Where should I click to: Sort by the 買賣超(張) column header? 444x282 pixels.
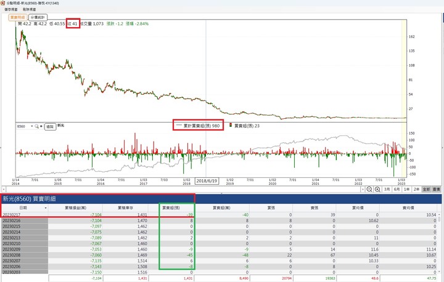pyautogui.click(x=171, y=208)
